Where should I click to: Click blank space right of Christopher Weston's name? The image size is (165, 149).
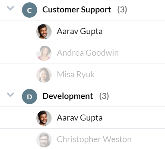[148, 139]
